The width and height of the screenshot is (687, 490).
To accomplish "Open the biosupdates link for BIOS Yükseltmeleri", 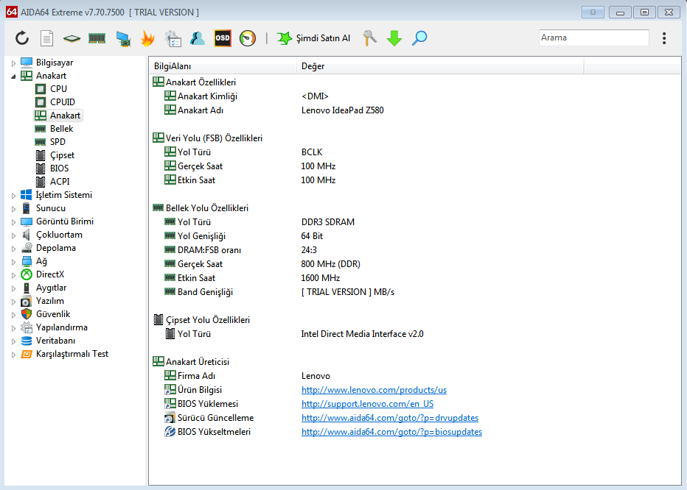I will pos(391,432).
